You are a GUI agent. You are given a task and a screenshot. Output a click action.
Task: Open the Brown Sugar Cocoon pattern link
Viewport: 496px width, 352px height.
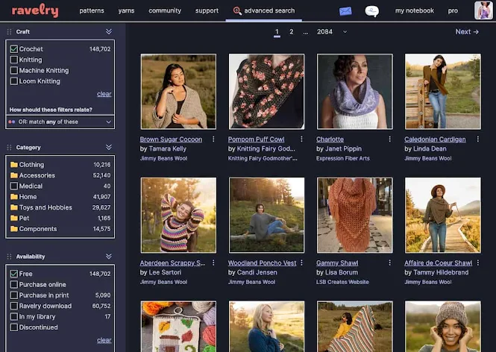171,139
